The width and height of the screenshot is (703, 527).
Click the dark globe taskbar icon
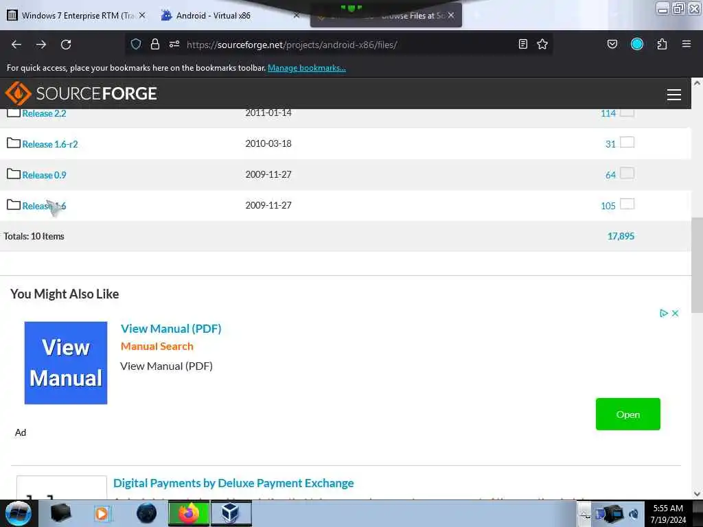click(x=146, y=513)
